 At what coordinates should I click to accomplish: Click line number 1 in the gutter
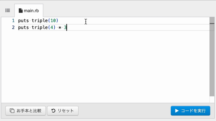(13, 21)
